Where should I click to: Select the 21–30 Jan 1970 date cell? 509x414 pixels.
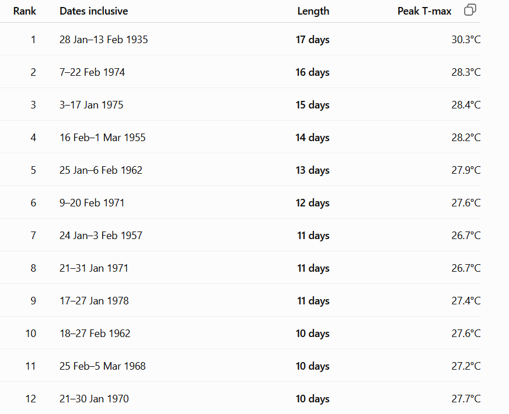click(x=94, y=399)
